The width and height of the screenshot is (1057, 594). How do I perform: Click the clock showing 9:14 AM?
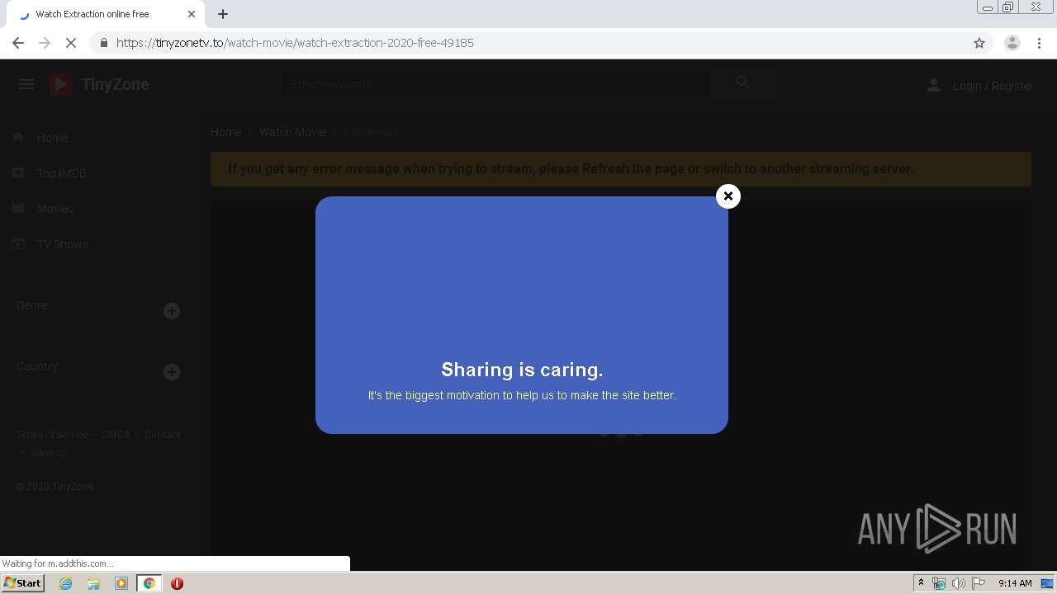point(1015,583)
